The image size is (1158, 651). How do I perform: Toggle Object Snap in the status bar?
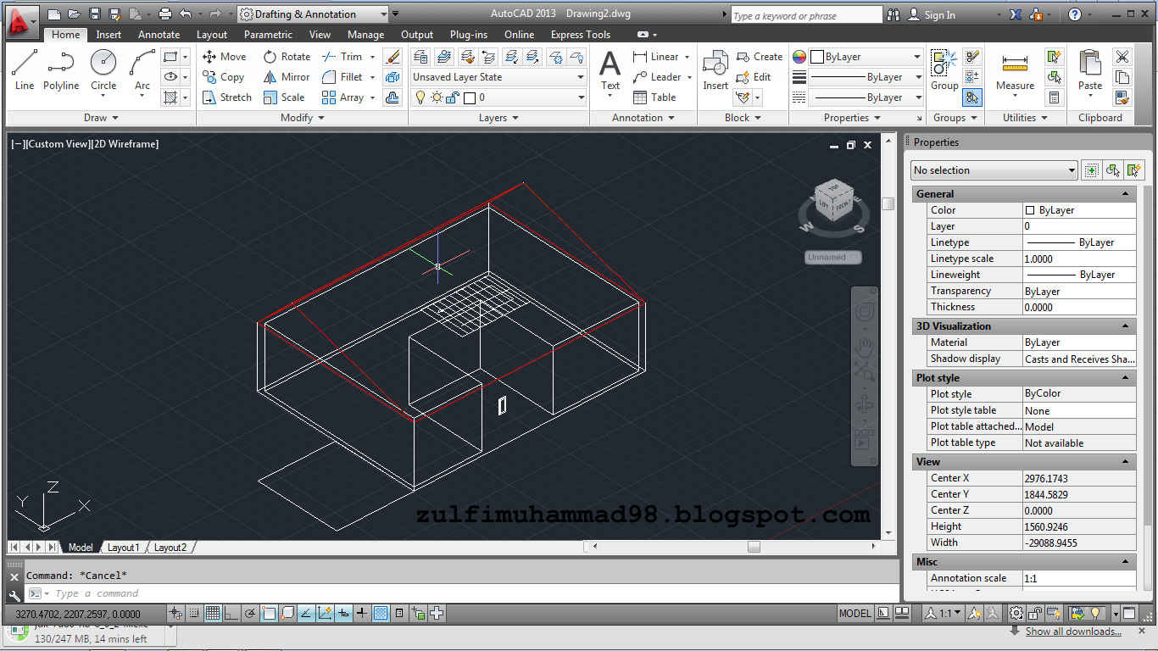269,612
